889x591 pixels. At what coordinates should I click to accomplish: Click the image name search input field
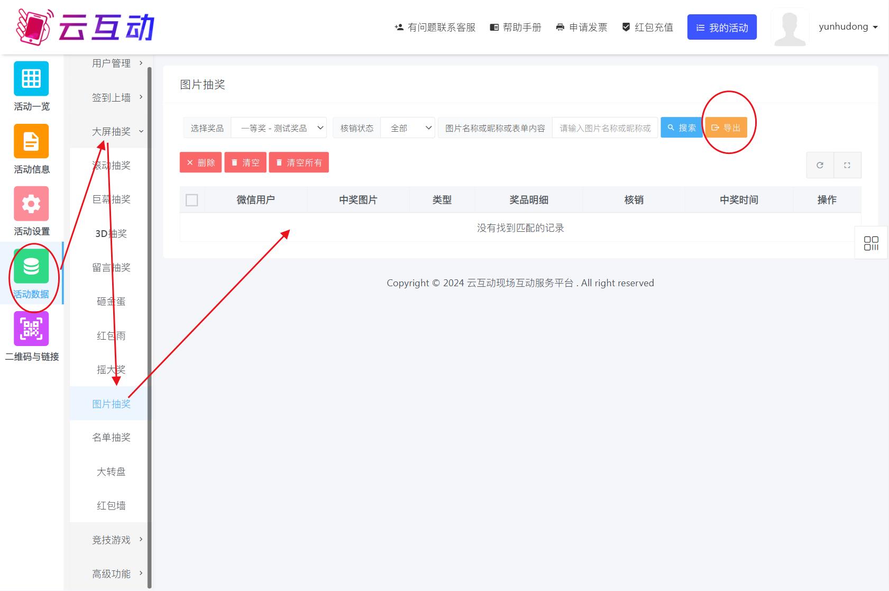[605, 128]
